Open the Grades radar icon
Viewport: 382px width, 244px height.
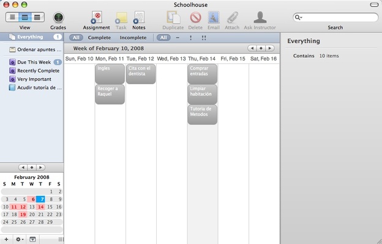58,18
